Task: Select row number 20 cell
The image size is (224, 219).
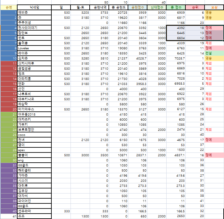Action: tap(9, 109)
